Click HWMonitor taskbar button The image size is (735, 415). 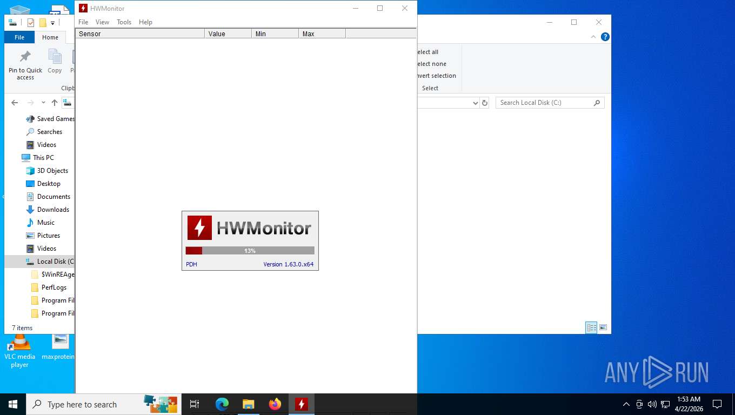302,404
